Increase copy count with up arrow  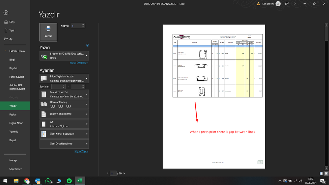pyautogui.click(x=83, y=25)
